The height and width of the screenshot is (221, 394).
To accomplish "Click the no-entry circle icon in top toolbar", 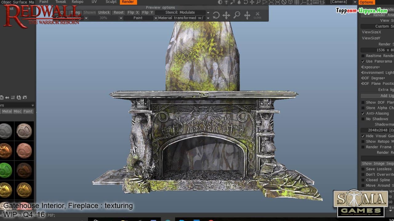I will click(284, 2).
